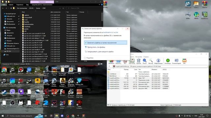This screenshot has height=118, width=211.
Task: Click the WinRAR 'Поиск' magnifier icon
Action: 144,61
